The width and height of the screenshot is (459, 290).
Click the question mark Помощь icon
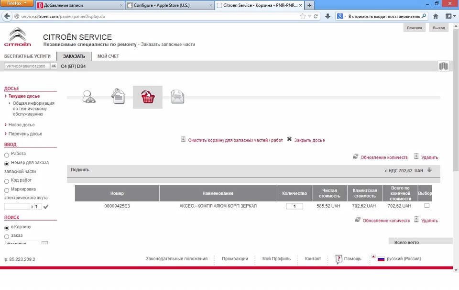coord(339,259)
